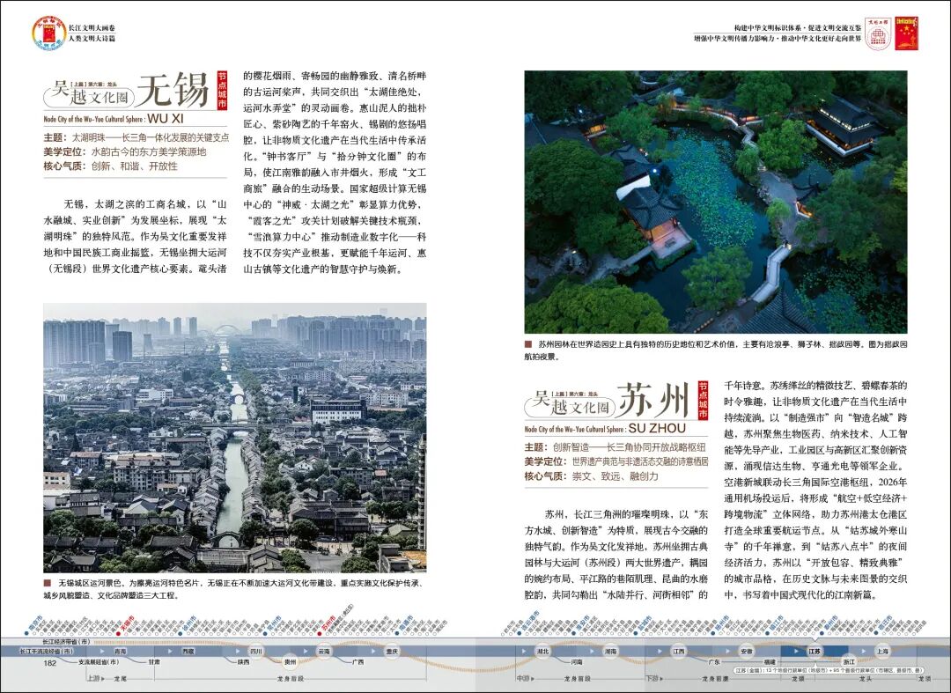Screen dimensions: 951x693
Task: Click the red flag logo at top right
Action: pos(906,33)
